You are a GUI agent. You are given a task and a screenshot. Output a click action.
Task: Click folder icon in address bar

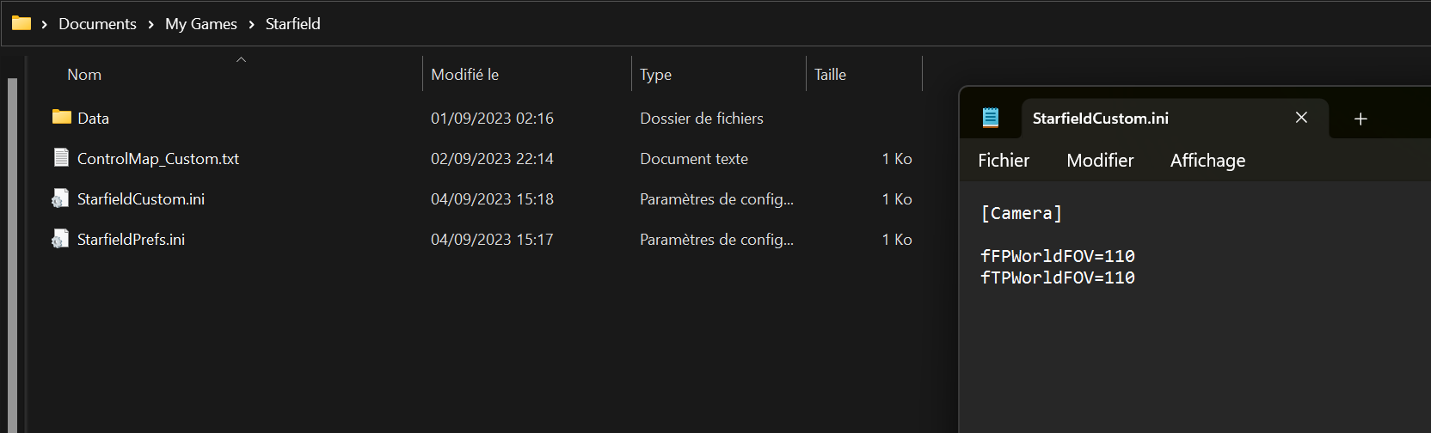pos(21,23)
